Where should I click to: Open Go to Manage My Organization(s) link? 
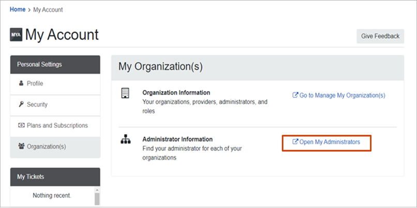tap(339, 95)
